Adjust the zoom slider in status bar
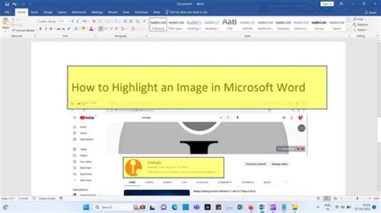Screen dimensions: 381x213 [x=357, y=198]
